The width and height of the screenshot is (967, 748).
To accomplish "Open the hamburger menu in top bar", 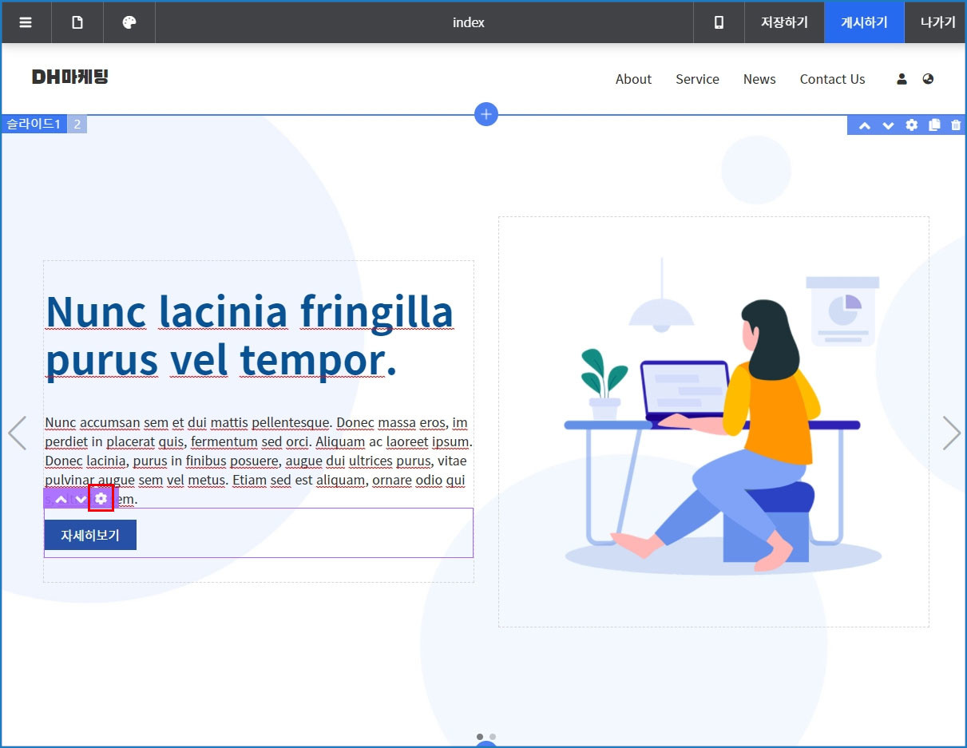I will click(x=26, y=22).
